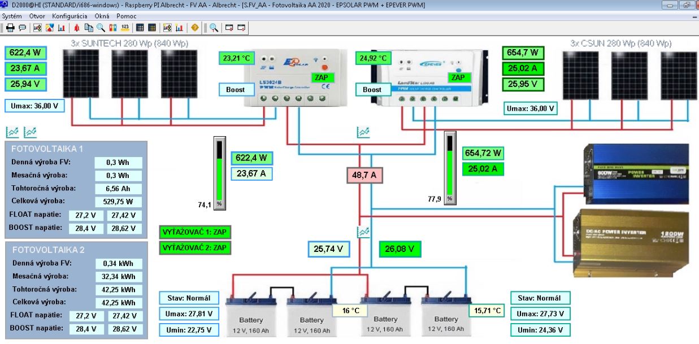Open the speech bubble messages icon
This screenshot has height=344, width=699.
tap(22, 28)
